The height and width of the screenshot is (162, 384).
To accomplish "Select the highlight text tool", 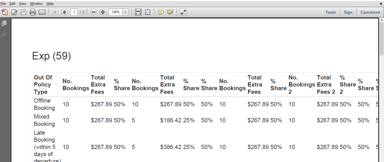I will pyautogui.click(x=170, y=12).
